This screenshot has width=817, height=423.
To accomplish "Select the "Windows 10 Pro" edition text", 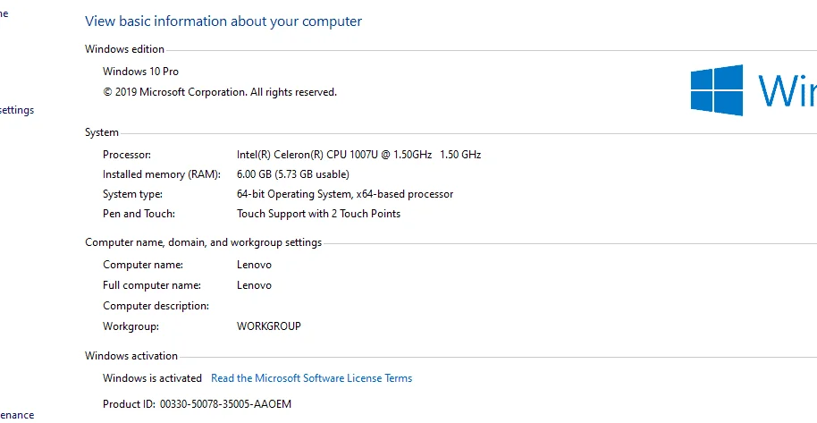I will [x=140, y=72].
